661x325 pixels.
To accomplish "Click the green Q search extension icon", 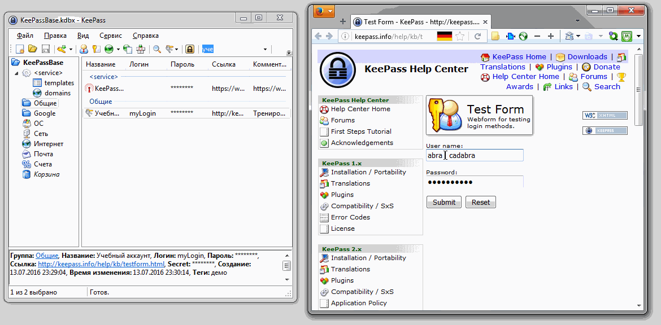I will pos(614,36).
